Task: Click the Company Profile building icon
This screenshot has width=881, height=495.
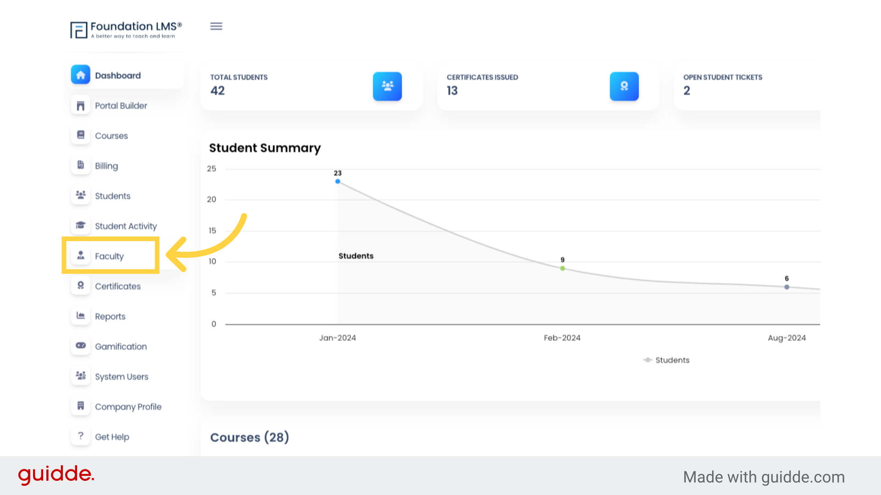Action: pyautogui.click(x=81, y=406)
